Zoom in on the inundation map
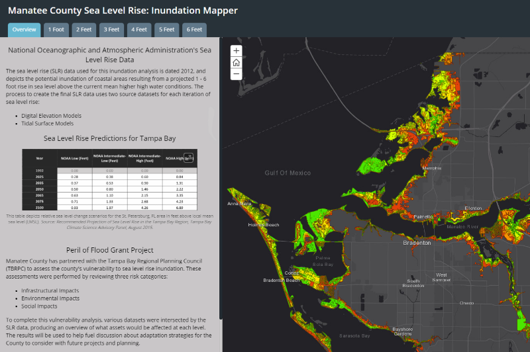 point(236,51)
